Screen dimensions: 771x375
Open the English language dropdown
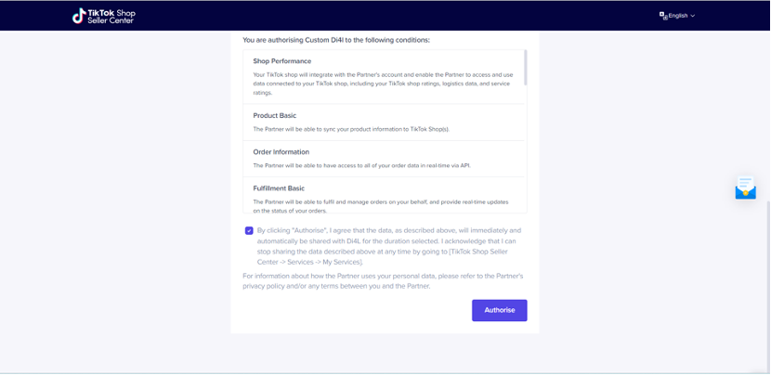[x=678, y=16]
